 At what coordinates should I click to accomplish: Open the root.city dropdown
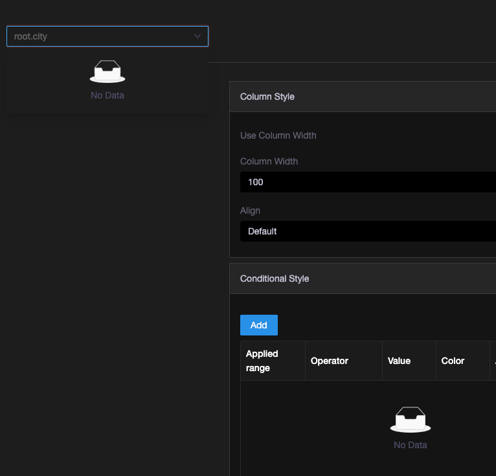[107, 36]
